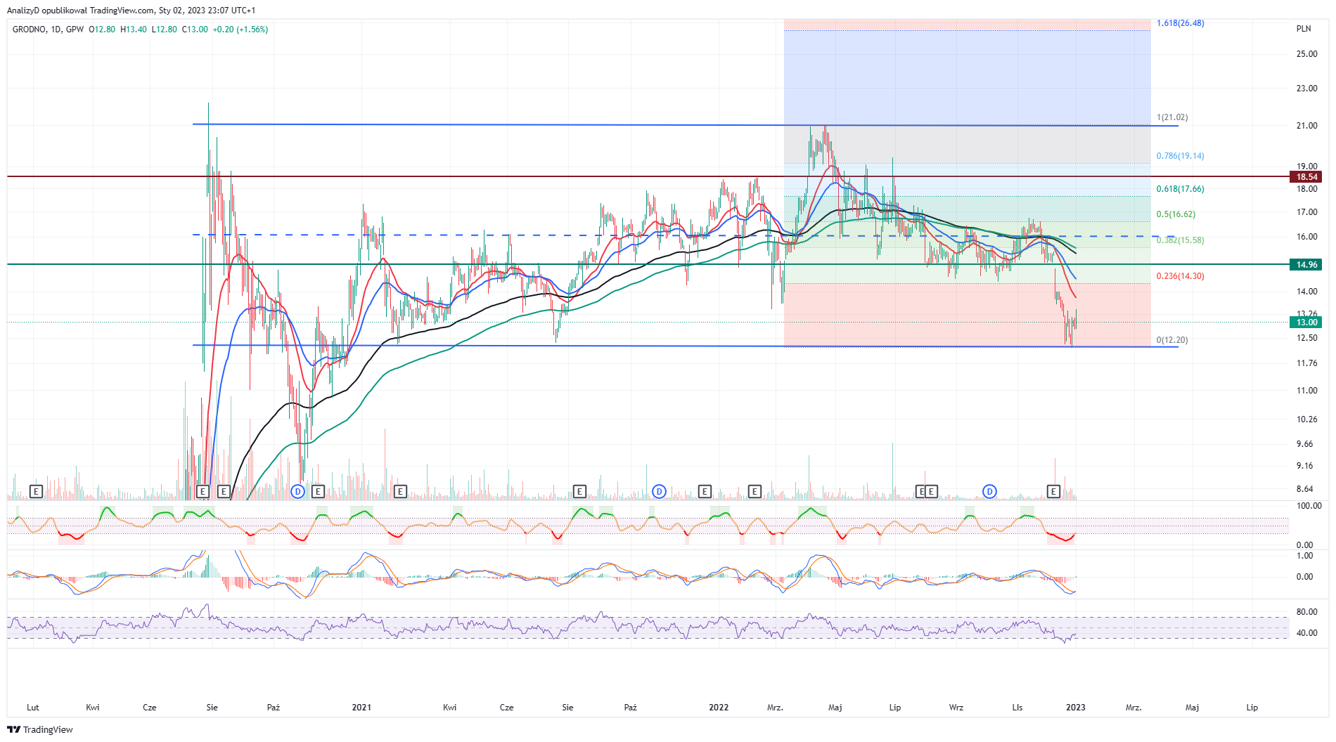This screenshot has width=1336, height=742.
Task: Click the 2022 label on time axis
Action: [719, 708]
